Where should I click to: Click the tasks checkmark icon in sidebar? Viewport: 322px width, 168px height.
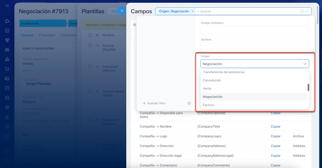7,31
